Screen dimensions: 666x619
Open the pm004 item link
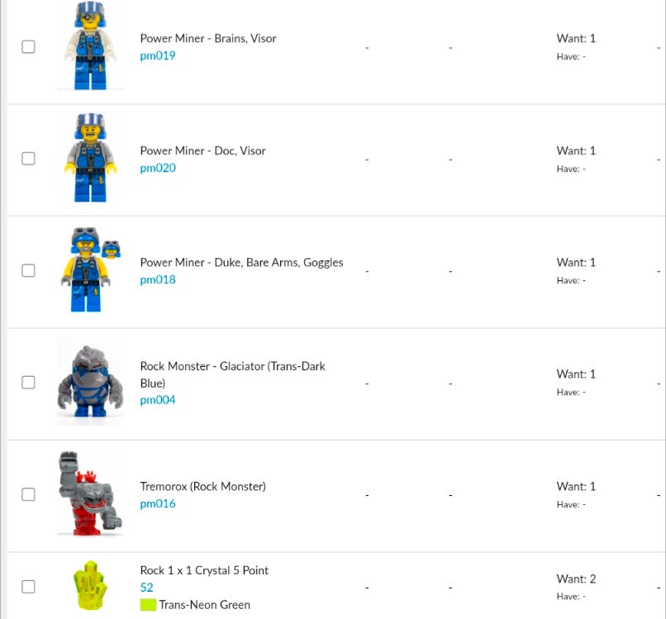158,400
